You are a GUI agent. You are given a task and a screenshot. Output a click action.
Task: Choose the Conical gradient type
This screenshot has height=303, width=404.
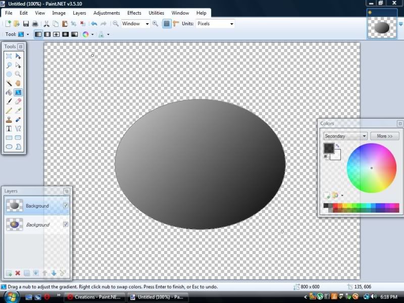[74, 34]
